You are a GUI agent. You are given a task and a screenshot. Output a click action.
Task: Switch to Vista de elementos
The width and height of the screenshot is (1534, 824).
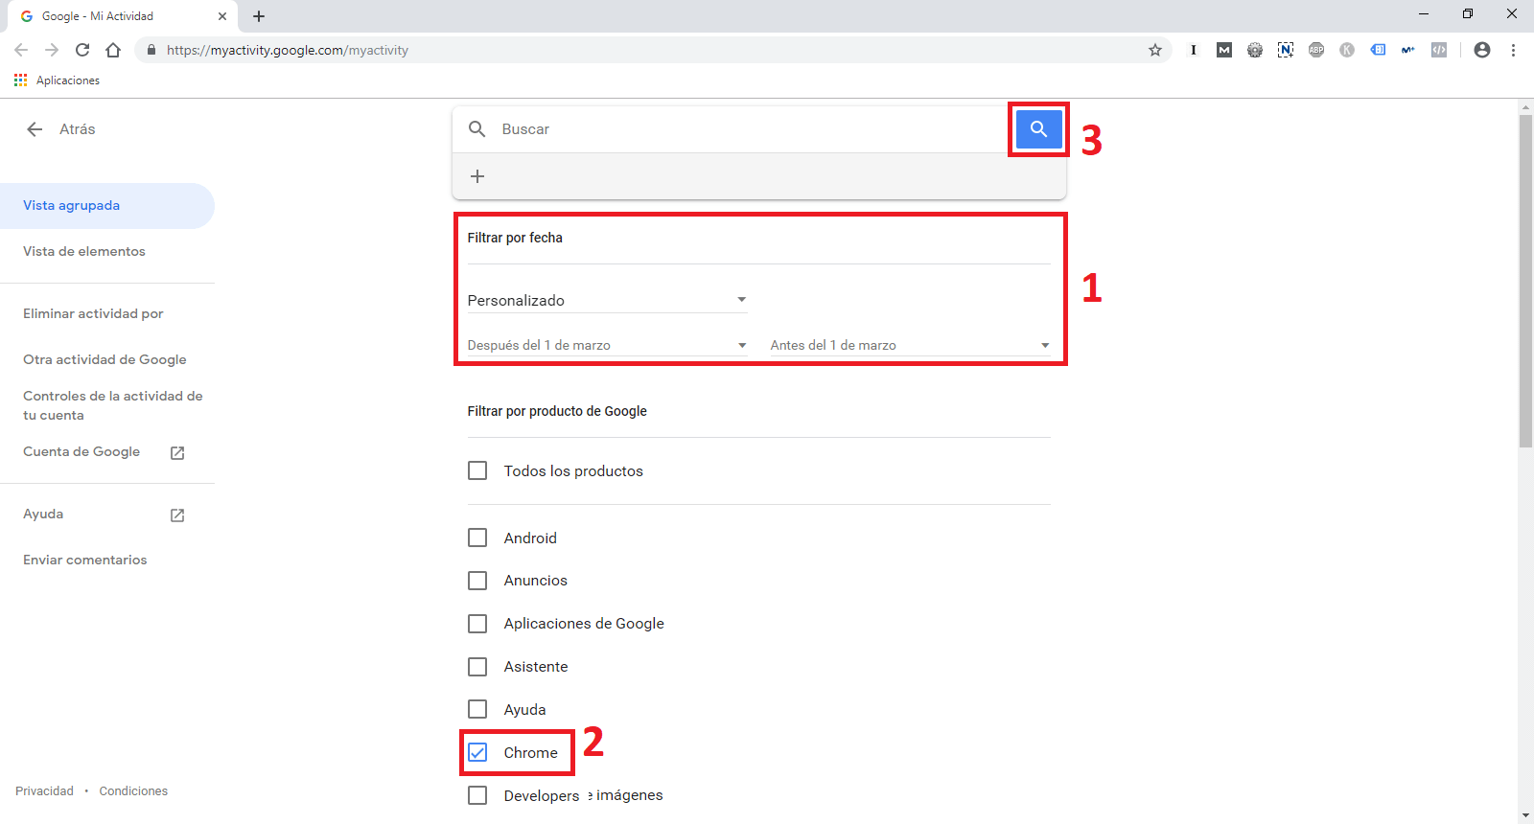pos(84,251)
